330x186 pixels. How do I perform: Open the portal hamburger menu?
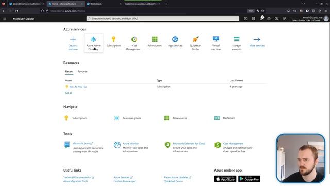click(x=5, y=19)
